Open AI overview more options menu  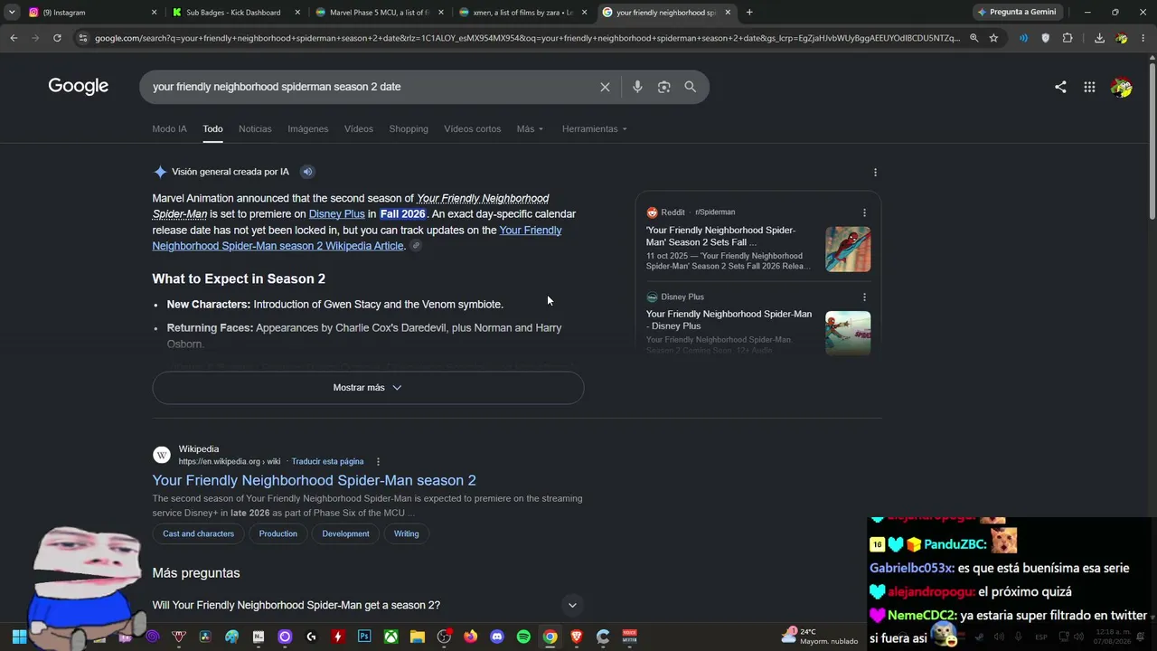coord(875,172)
